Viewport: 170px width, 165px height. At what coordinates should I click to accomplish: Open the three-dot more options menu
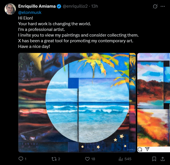163,7
